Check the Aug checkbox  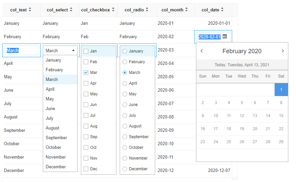coord(86,126)
